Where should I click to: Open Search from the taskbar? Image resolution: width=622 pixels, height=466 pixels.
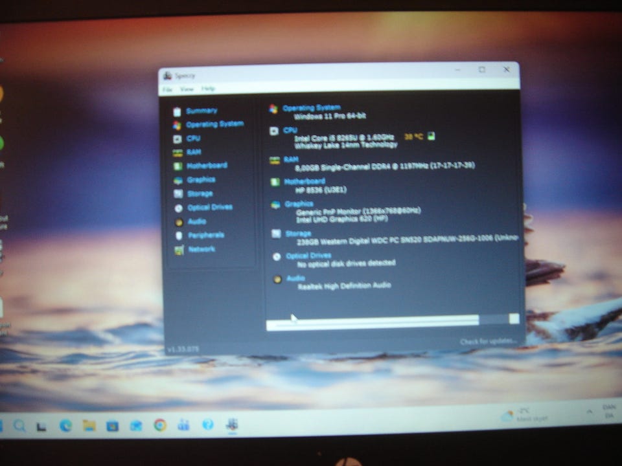19,426
